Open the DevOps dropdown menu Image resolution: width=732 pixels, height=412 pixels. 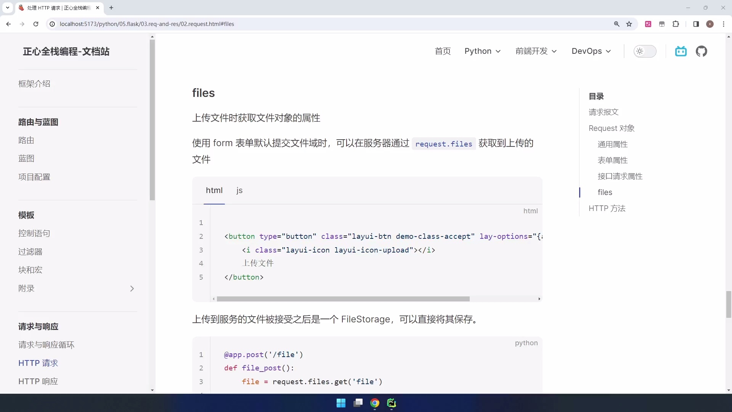tap(591, 51)
